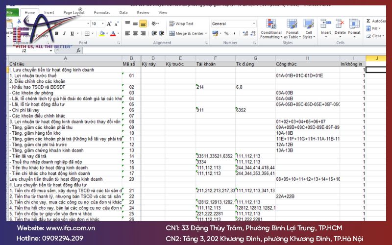392x245 pixels.
Task: Open the Borders button icon
Action: [x=87, y=33]
